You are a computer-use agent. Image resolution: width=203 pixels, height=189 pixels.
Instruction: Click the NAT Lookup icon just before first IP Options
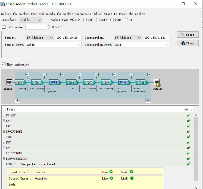click(x=37, y=82)
